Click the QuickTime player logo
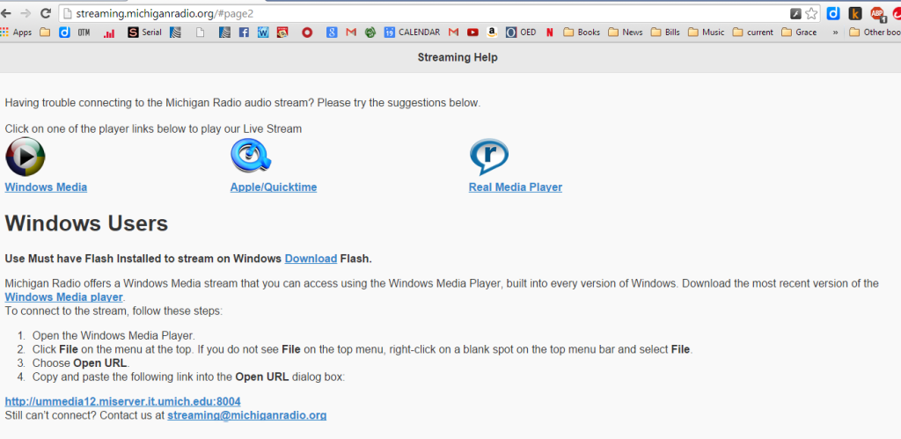 pos(251,157)
